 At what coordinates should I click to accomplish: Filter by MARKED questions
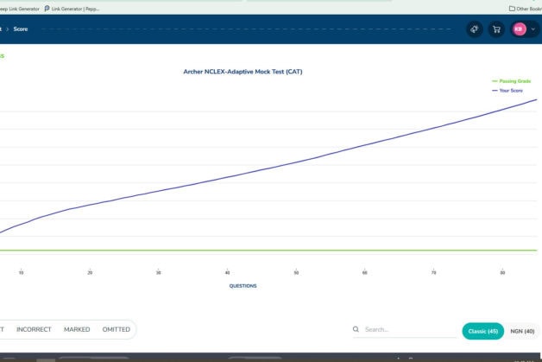[x=77, y=329]
